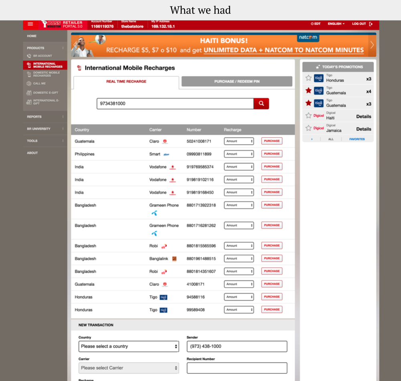Open the hamburger menu in top bar
Screen dimensions: 401x381
pos(30,24)
